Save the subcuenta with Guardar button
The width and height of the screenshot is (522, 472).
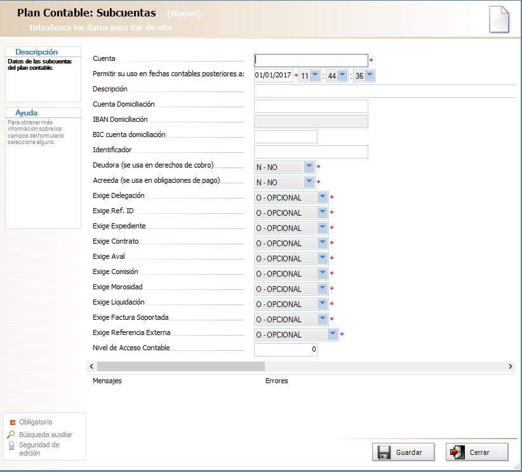pos(403,452)
